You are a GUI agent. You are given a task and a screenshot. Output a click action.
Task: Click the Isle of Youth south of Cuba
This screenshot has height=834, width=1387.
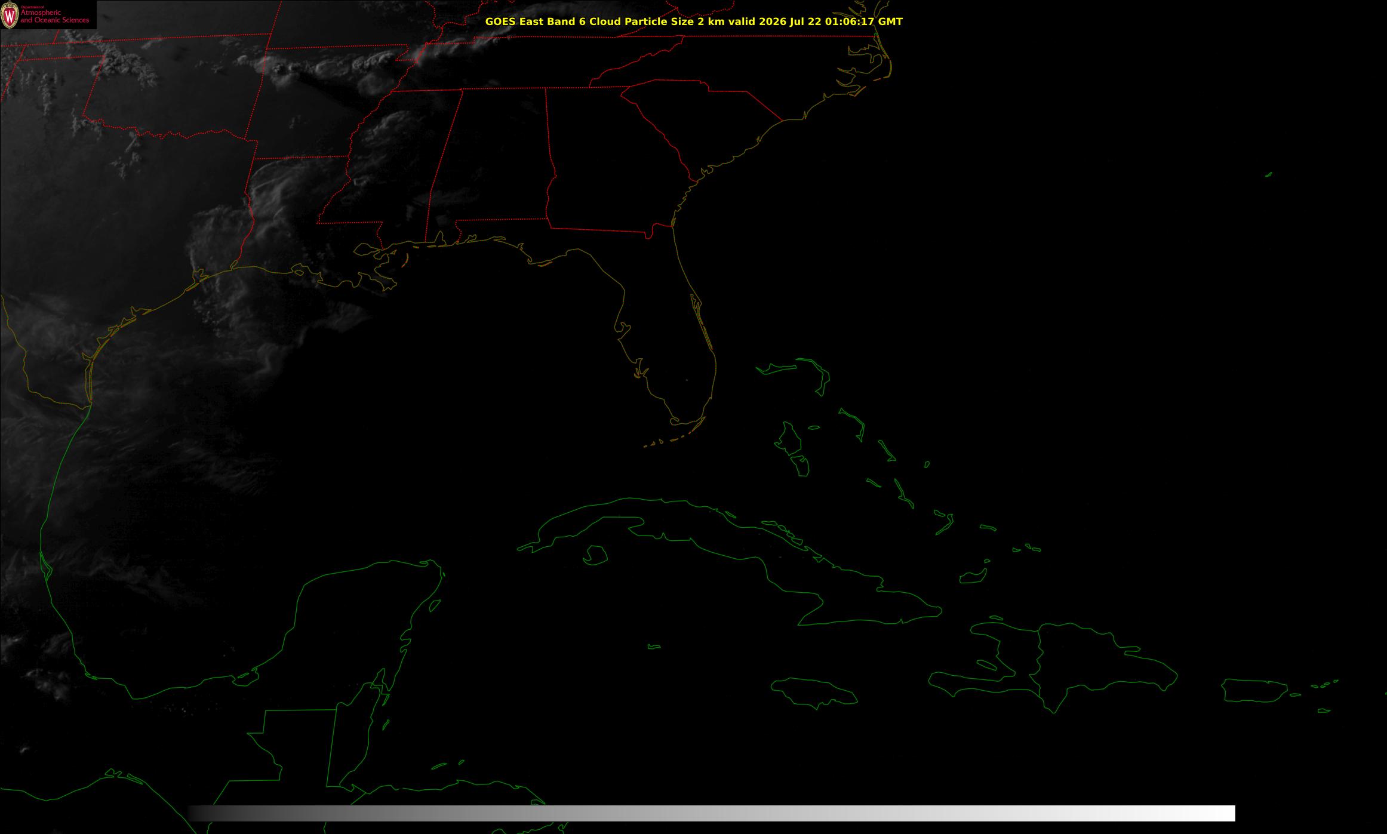click(595, 555)
